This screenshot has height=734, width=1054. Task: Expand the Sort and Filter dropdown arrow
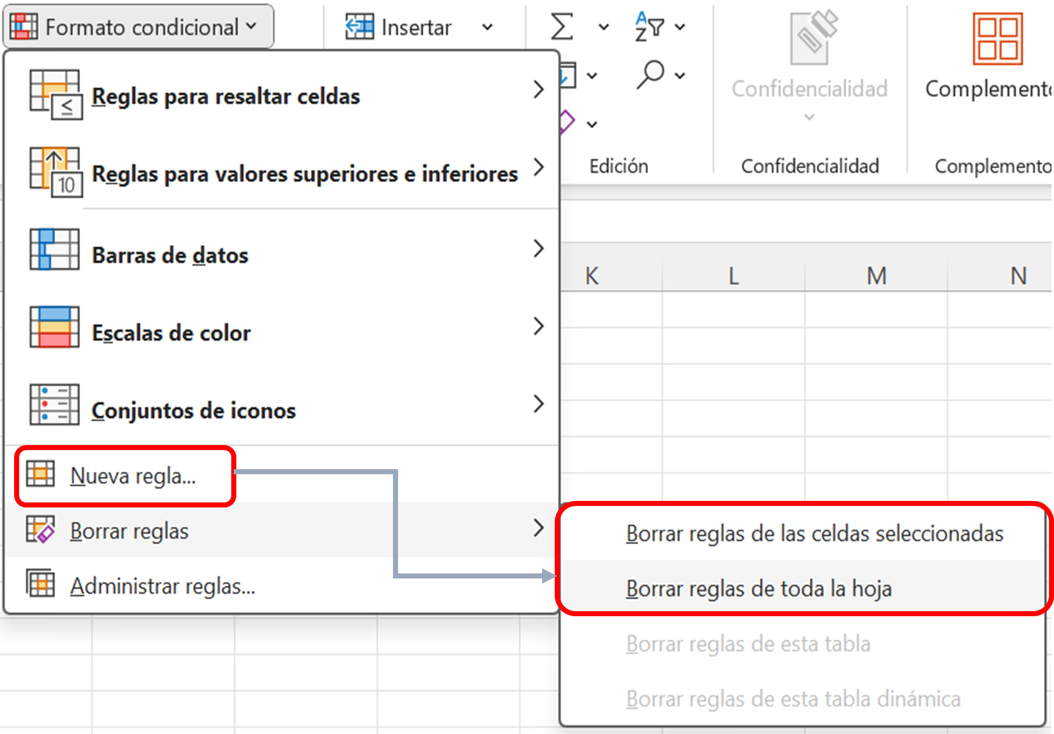(x=680, y=27)
